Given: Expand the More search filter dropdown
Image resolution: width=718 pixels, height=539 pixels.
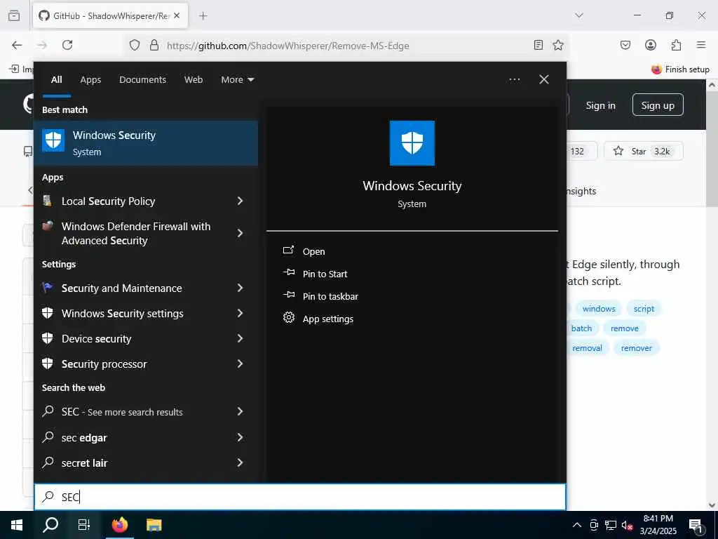Looking at the screenshot, I should (237, 80).
